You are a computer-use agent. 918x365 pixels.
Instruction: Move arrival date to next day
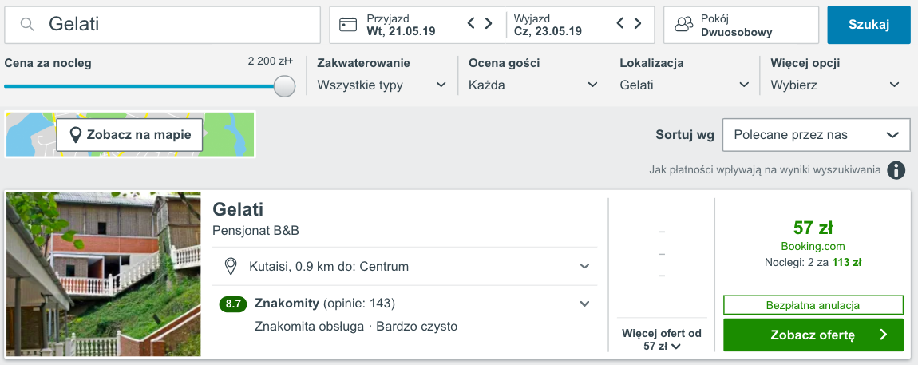488,23
